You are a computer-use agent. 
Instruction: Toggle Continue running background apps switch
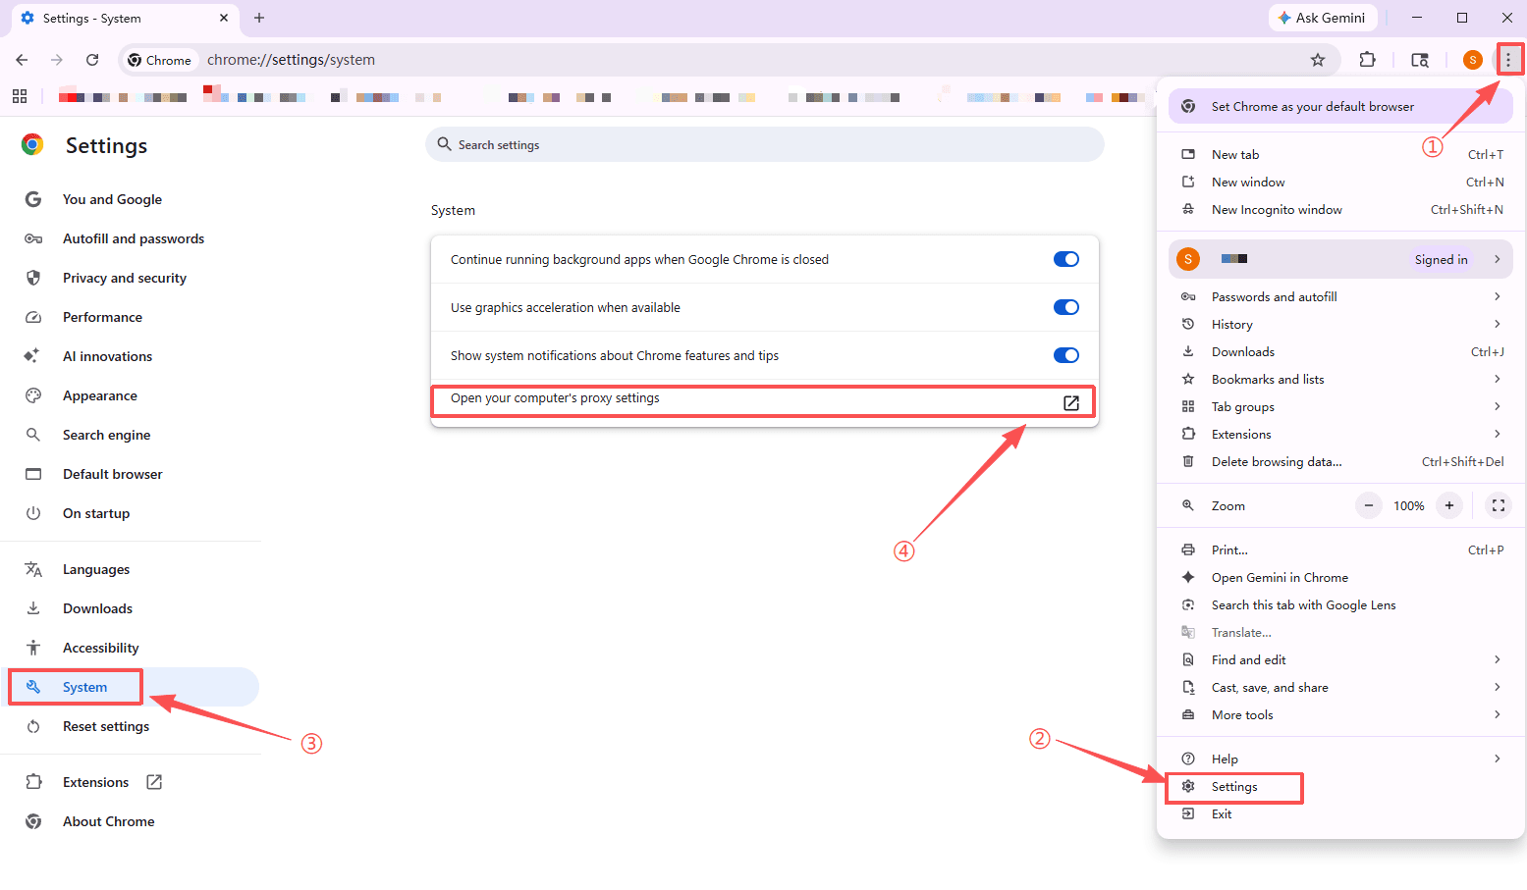click(x=1065, y=259)
